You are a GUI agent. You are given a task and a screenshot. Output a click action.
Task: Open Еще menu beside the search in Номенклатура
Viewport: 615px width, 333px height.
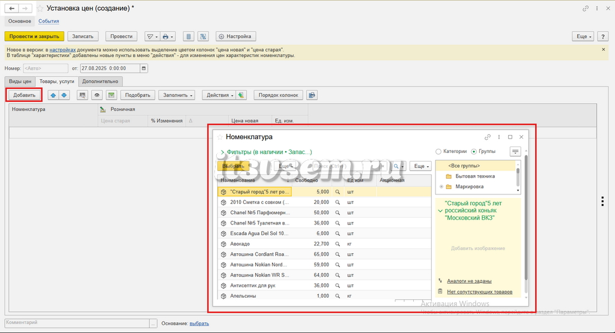click(420, 166)
